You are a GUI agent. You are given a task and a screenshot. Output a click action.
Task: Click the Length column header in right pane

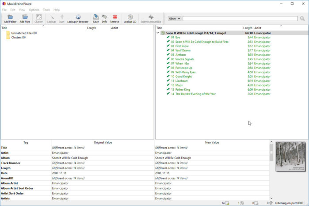(248, 28)
